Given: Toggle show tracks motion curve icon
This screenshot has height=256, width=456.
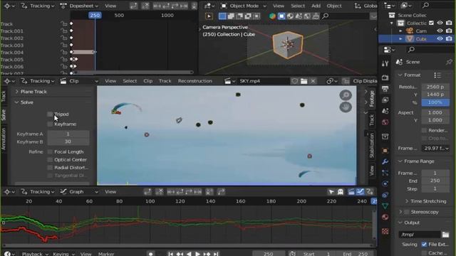Looking at the screenshot, I should coord(361,191).
